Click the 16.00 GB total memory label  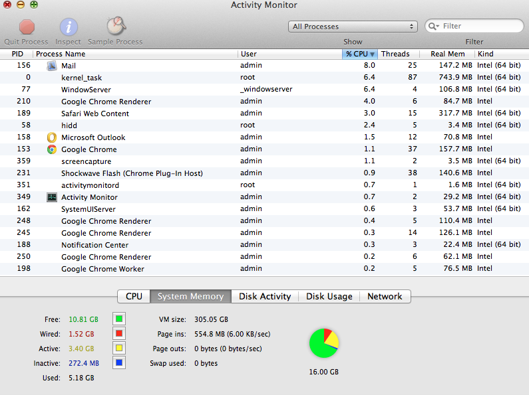324,372
